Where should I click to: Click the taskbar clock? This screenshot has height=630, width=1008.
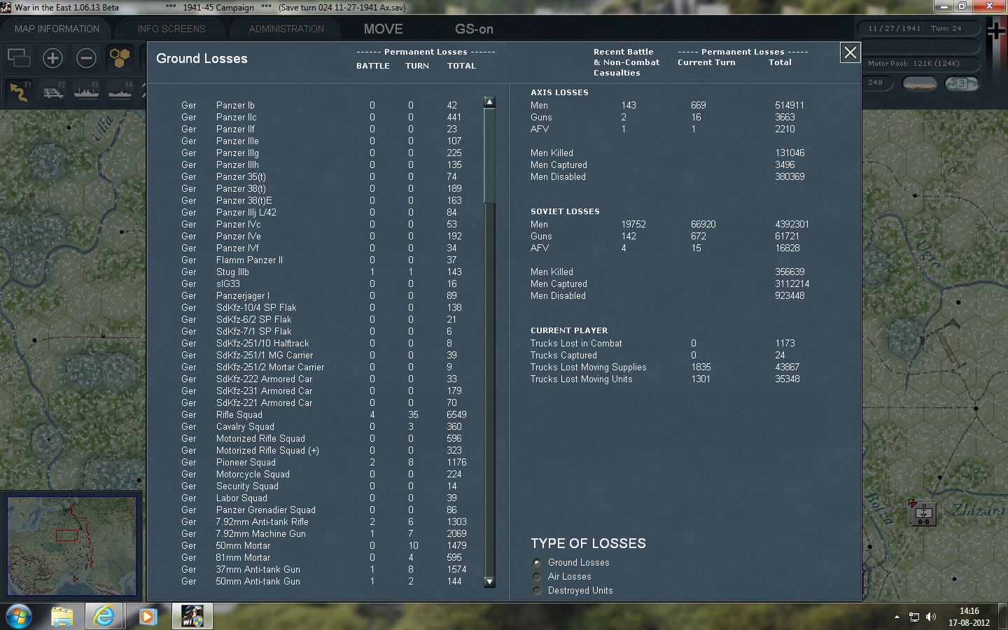click(969, 617)
